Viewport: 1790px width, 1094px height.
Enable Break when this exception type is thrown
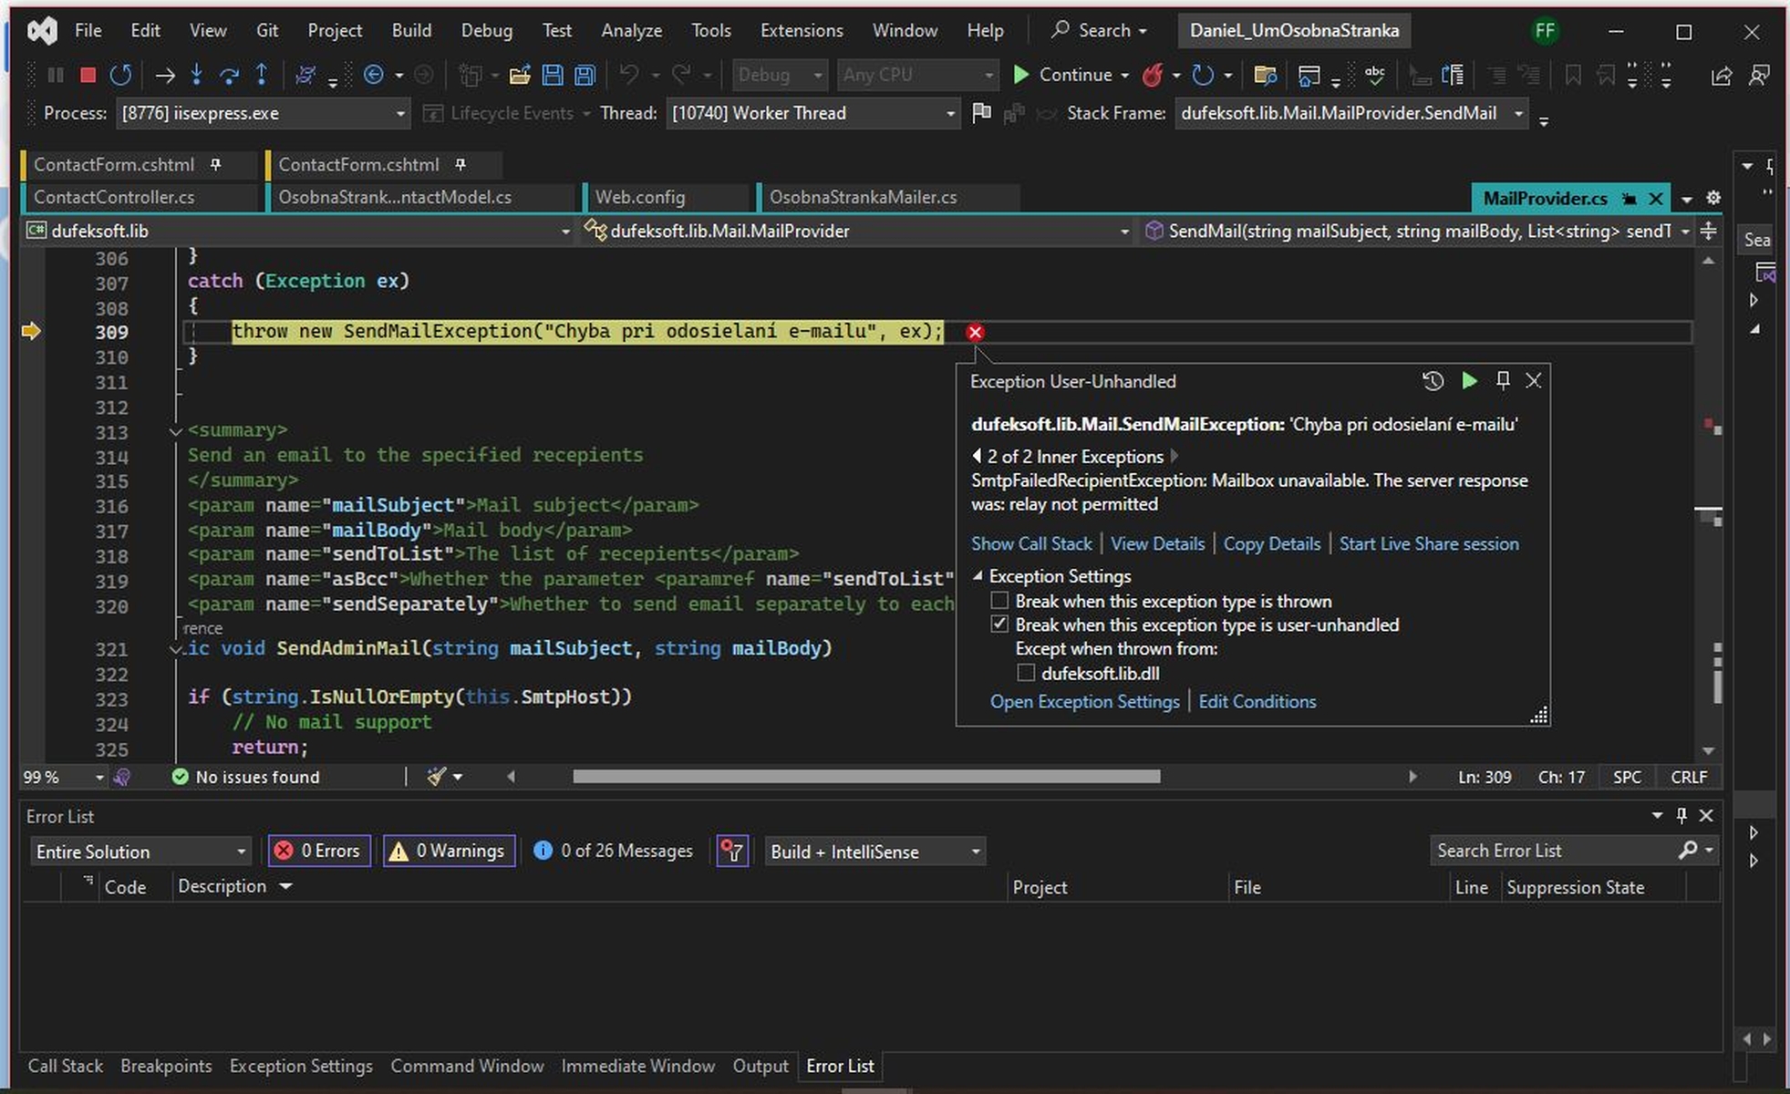point(999,601)
